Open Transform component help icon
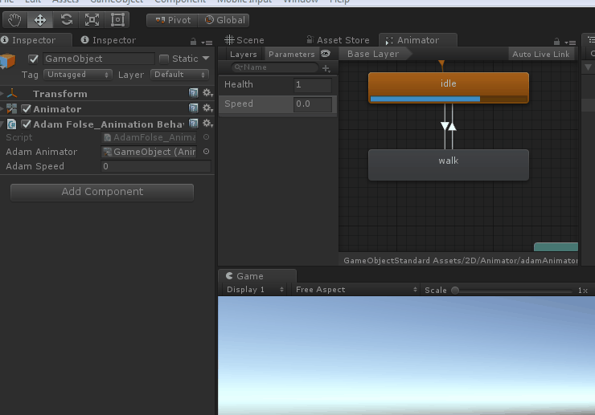 coord(194,94)
